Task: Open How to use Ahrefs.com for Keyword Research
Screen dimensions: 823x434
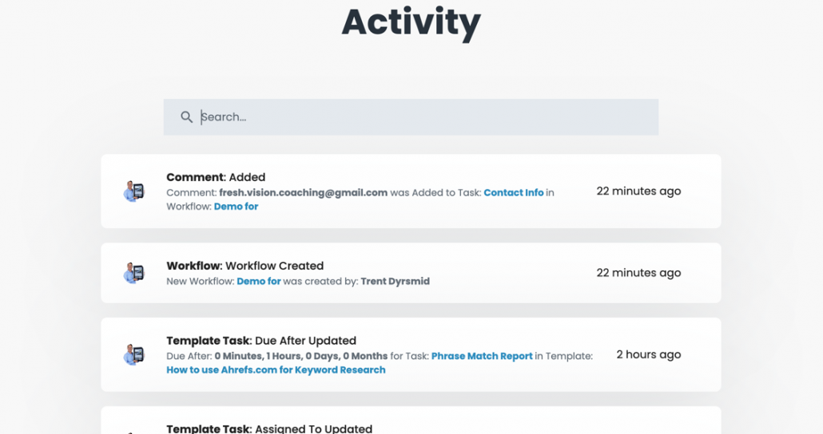Action: pyautogui.click(x=276, y=370)
